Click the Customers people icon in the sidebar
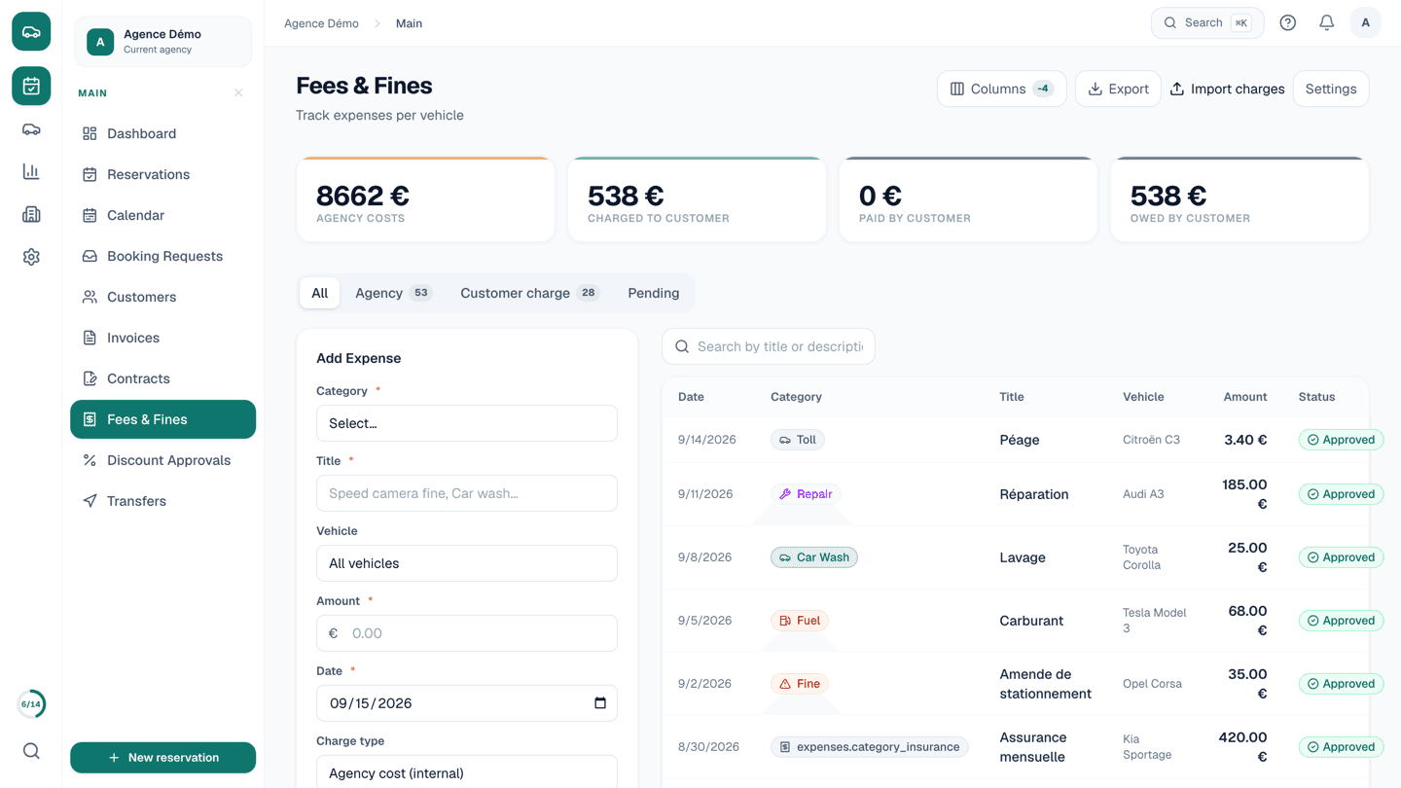This screenshot has height=788, width=1401. click(x=90, y=297)
